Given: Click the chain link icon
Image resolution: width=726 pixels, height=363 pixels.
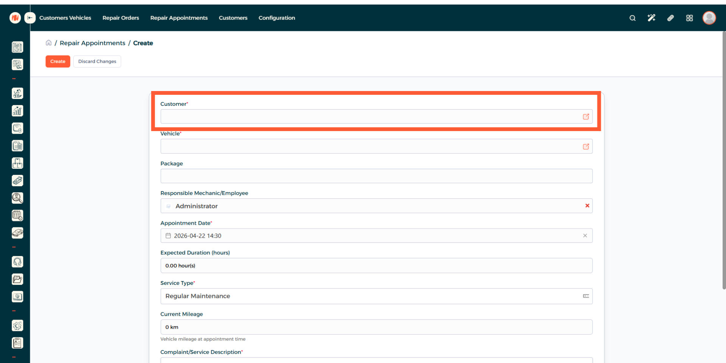Looking at the screenshot, I should pos(670,18).
